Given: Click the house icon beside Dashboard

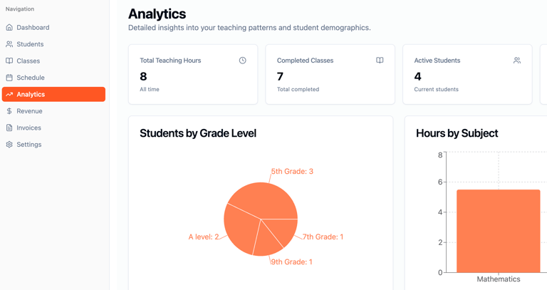Looking at the screenshot, I should click(x=9, y=27).
